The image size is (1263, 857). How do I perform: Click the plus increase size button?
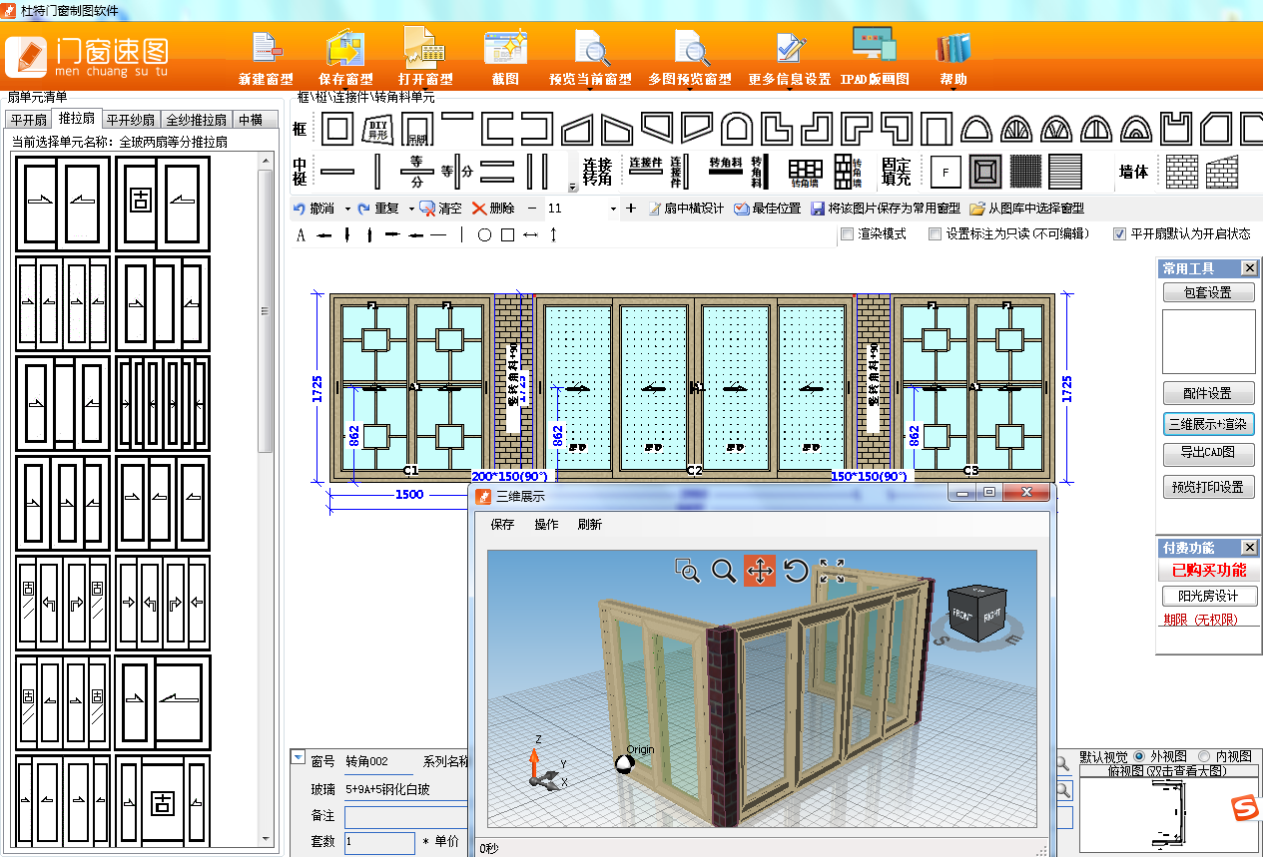tap(631, 209)
